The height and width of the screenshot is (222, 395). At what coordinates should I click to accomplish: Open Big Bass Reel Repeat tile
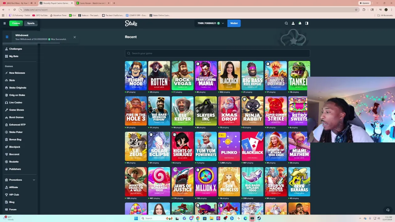point(252,76)
